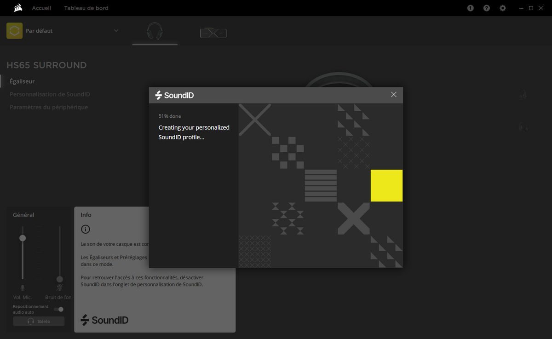Click the microphone icon under Vol. Mic. slider
The image size is (552, 339).
pyautogui.click(x=23, y=288)
